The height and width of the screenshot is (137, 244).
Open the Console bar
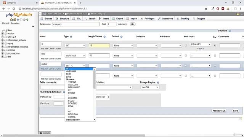pyautogui.click(x=45, y=133)
